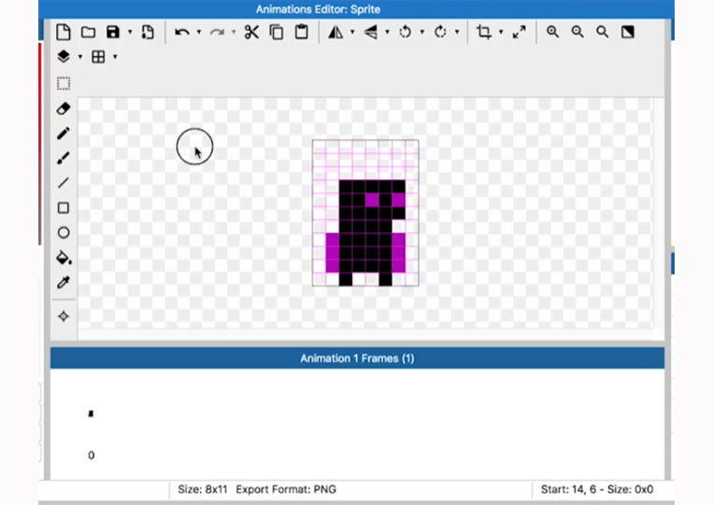Viewport: 713px width, 505px height.
Task: Expand the flip horizontal dropdown arrow
Action: click(352, 33)
